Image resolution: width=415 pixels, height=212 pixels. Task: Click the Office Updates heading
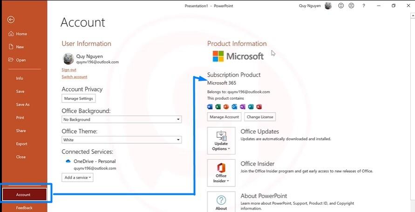click(x=259, y=132)
